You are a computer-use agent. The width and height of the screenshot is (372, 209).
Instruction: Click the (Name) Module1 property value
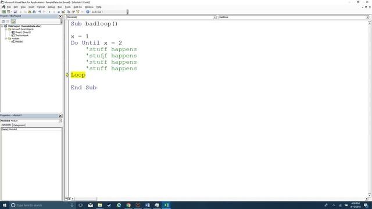click(35, 129)
